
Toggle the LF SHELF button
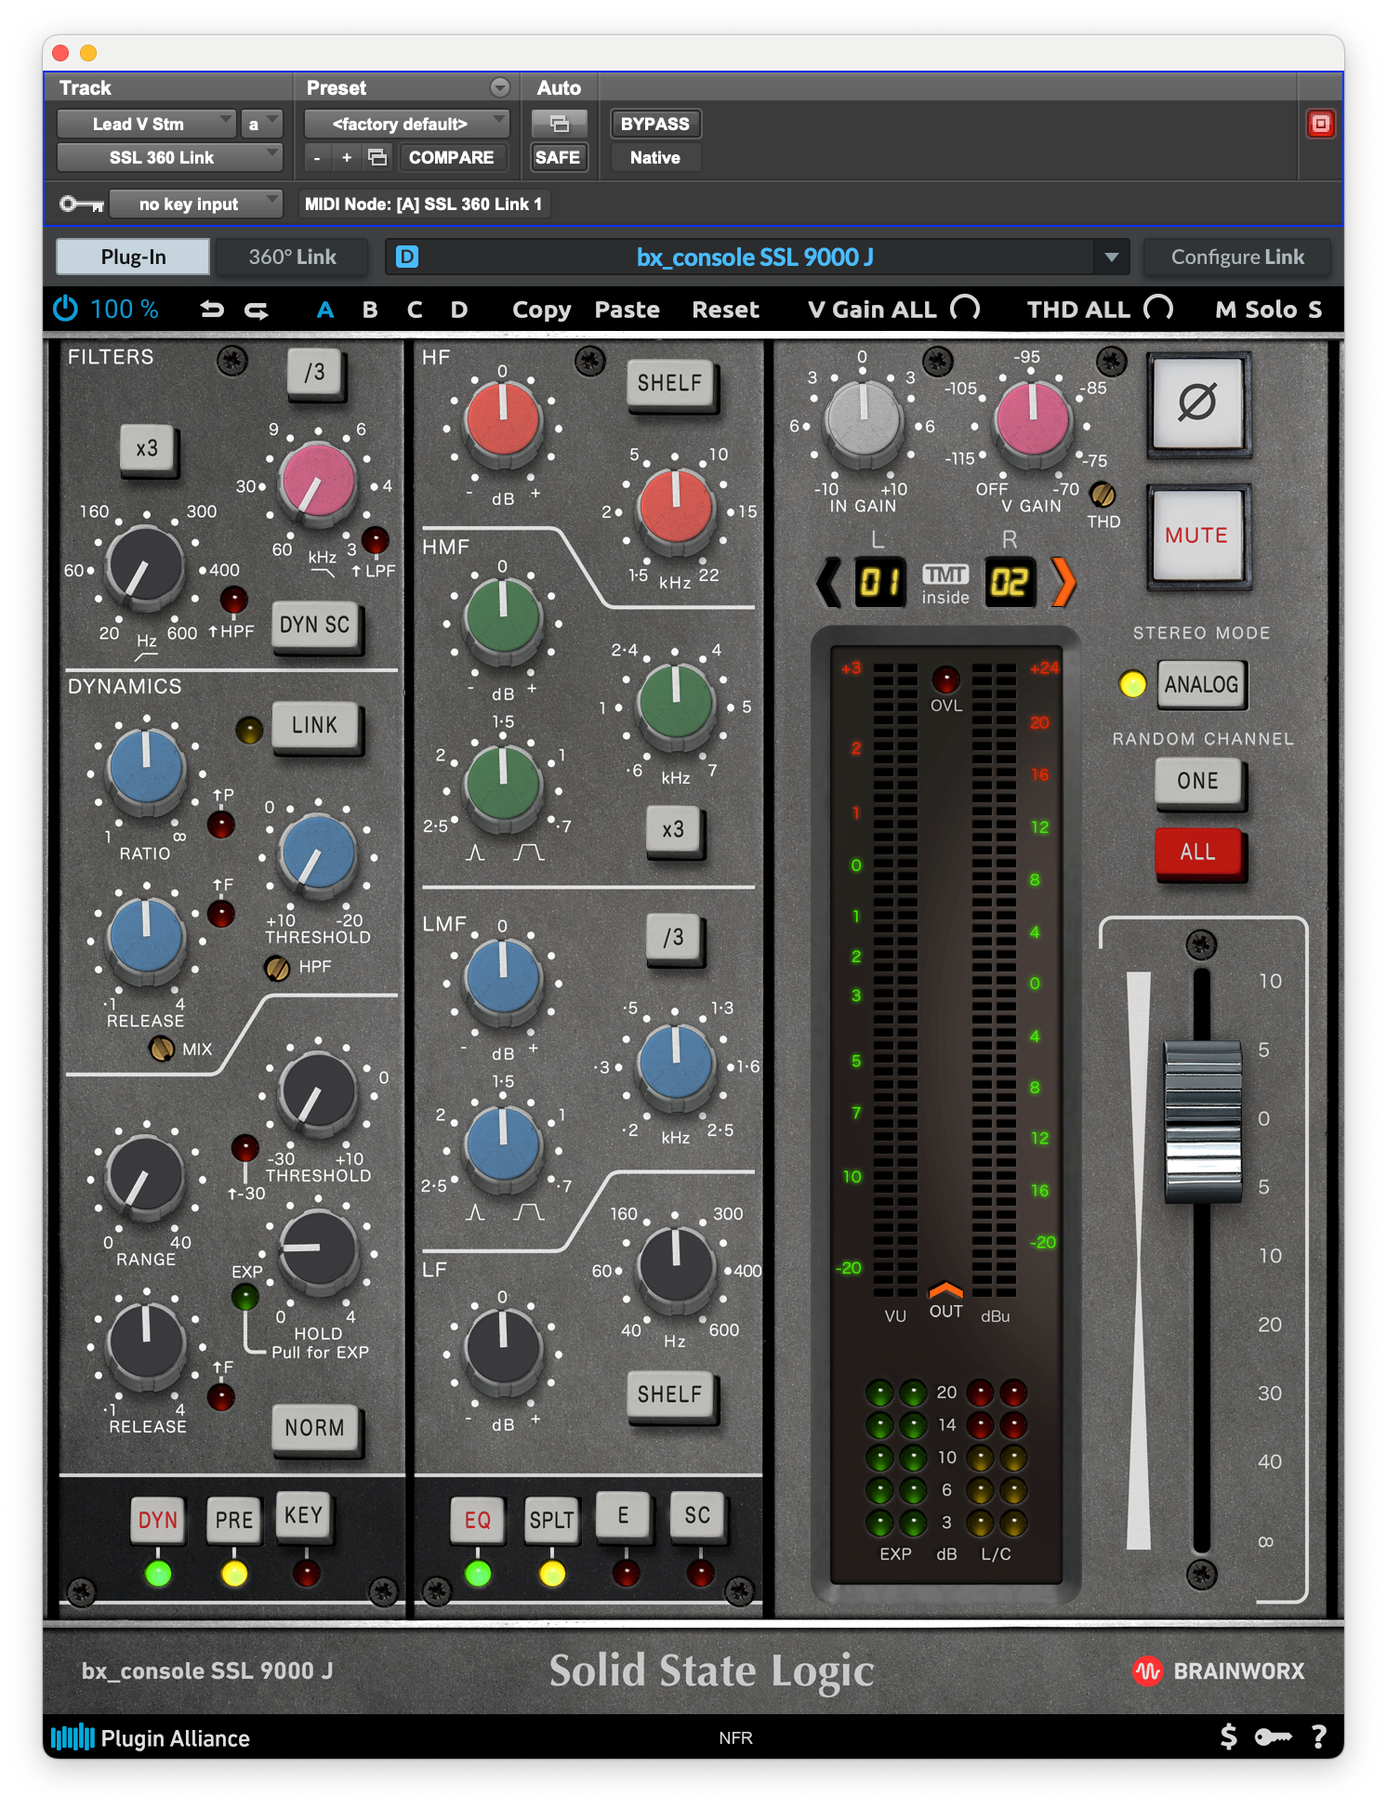669,1394
